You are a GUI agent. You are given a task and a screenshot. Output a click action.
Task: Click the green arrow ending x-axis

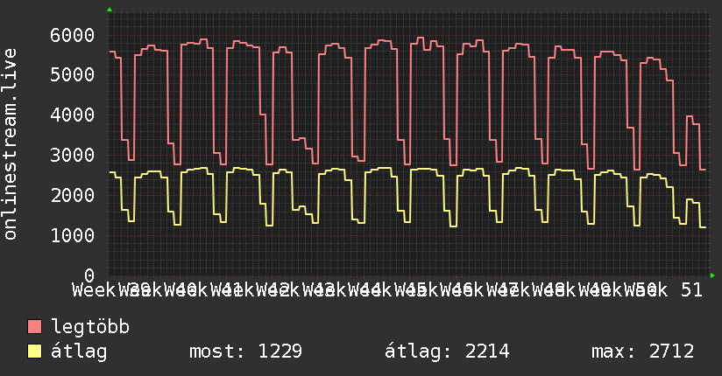pyautogui.click(x=712, y=275)
